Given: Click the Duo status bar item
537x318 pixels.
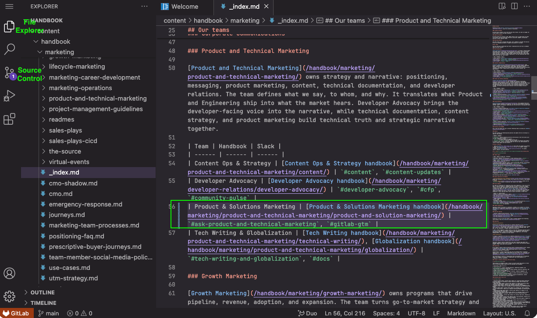Looking at the screenshot, I should click(x=307, y=313).
